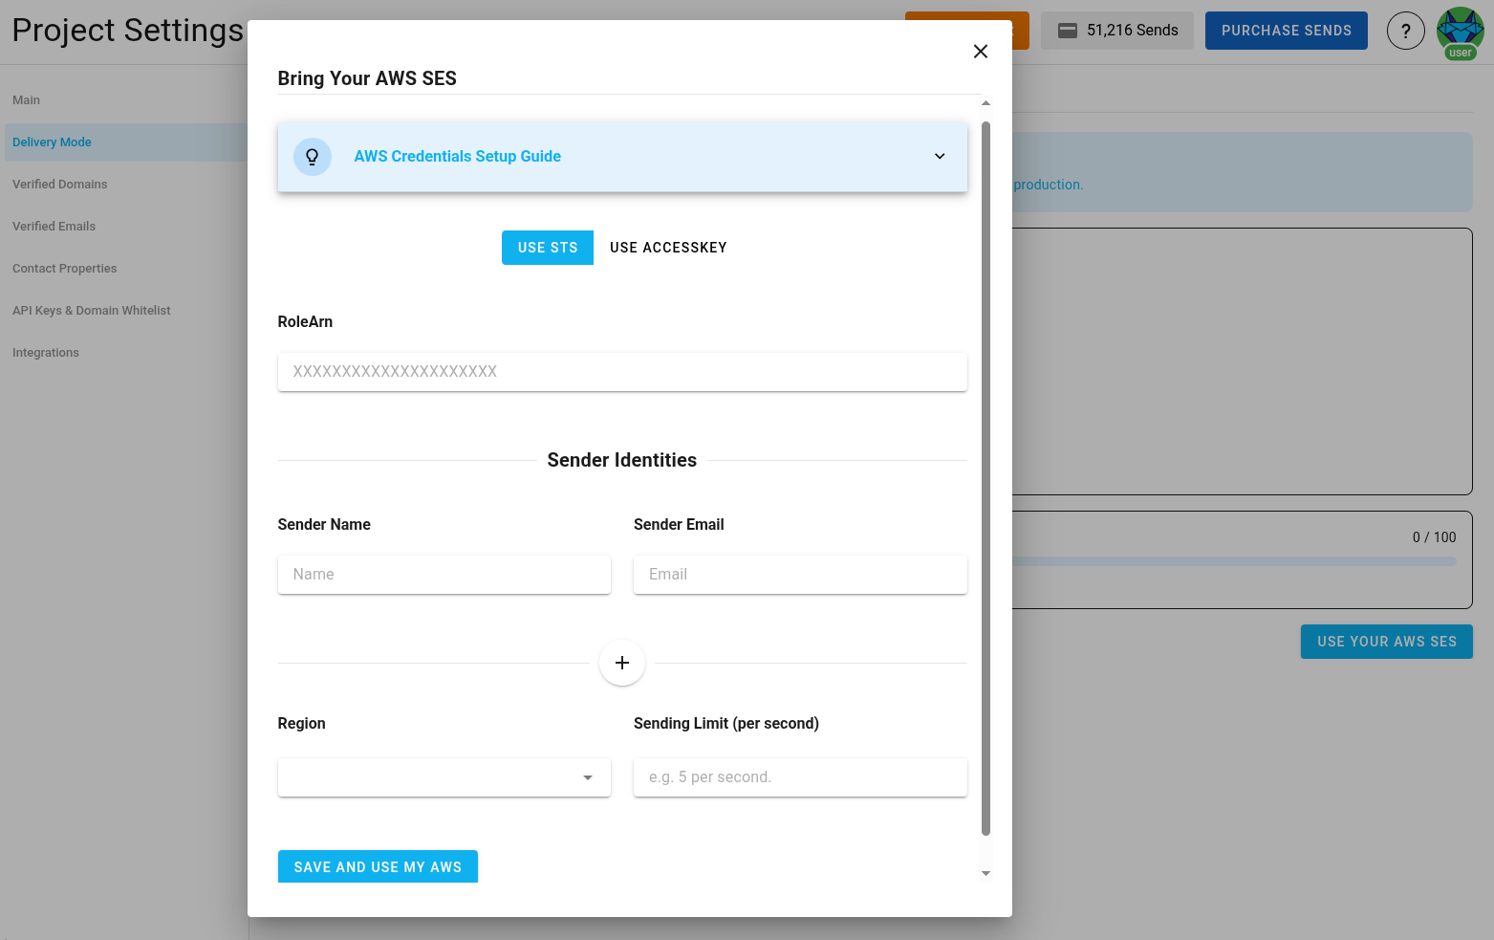Close the Bring Your AWS SES dialog
This screenshot has height=940, width=1494.
[x=980, y=51]
